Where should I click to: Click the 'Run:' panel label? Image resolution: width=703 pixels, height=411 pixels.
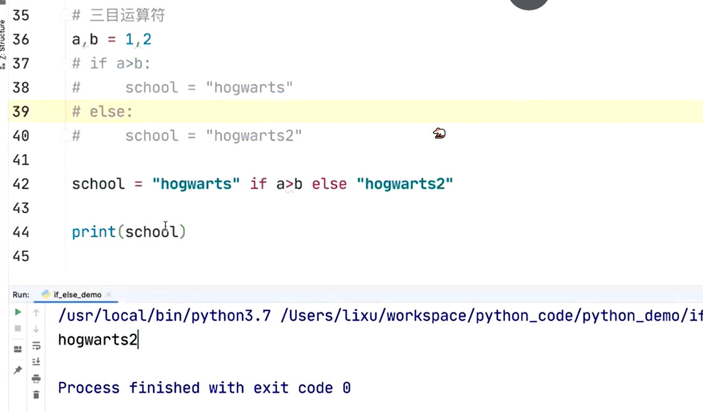point(21,295)
